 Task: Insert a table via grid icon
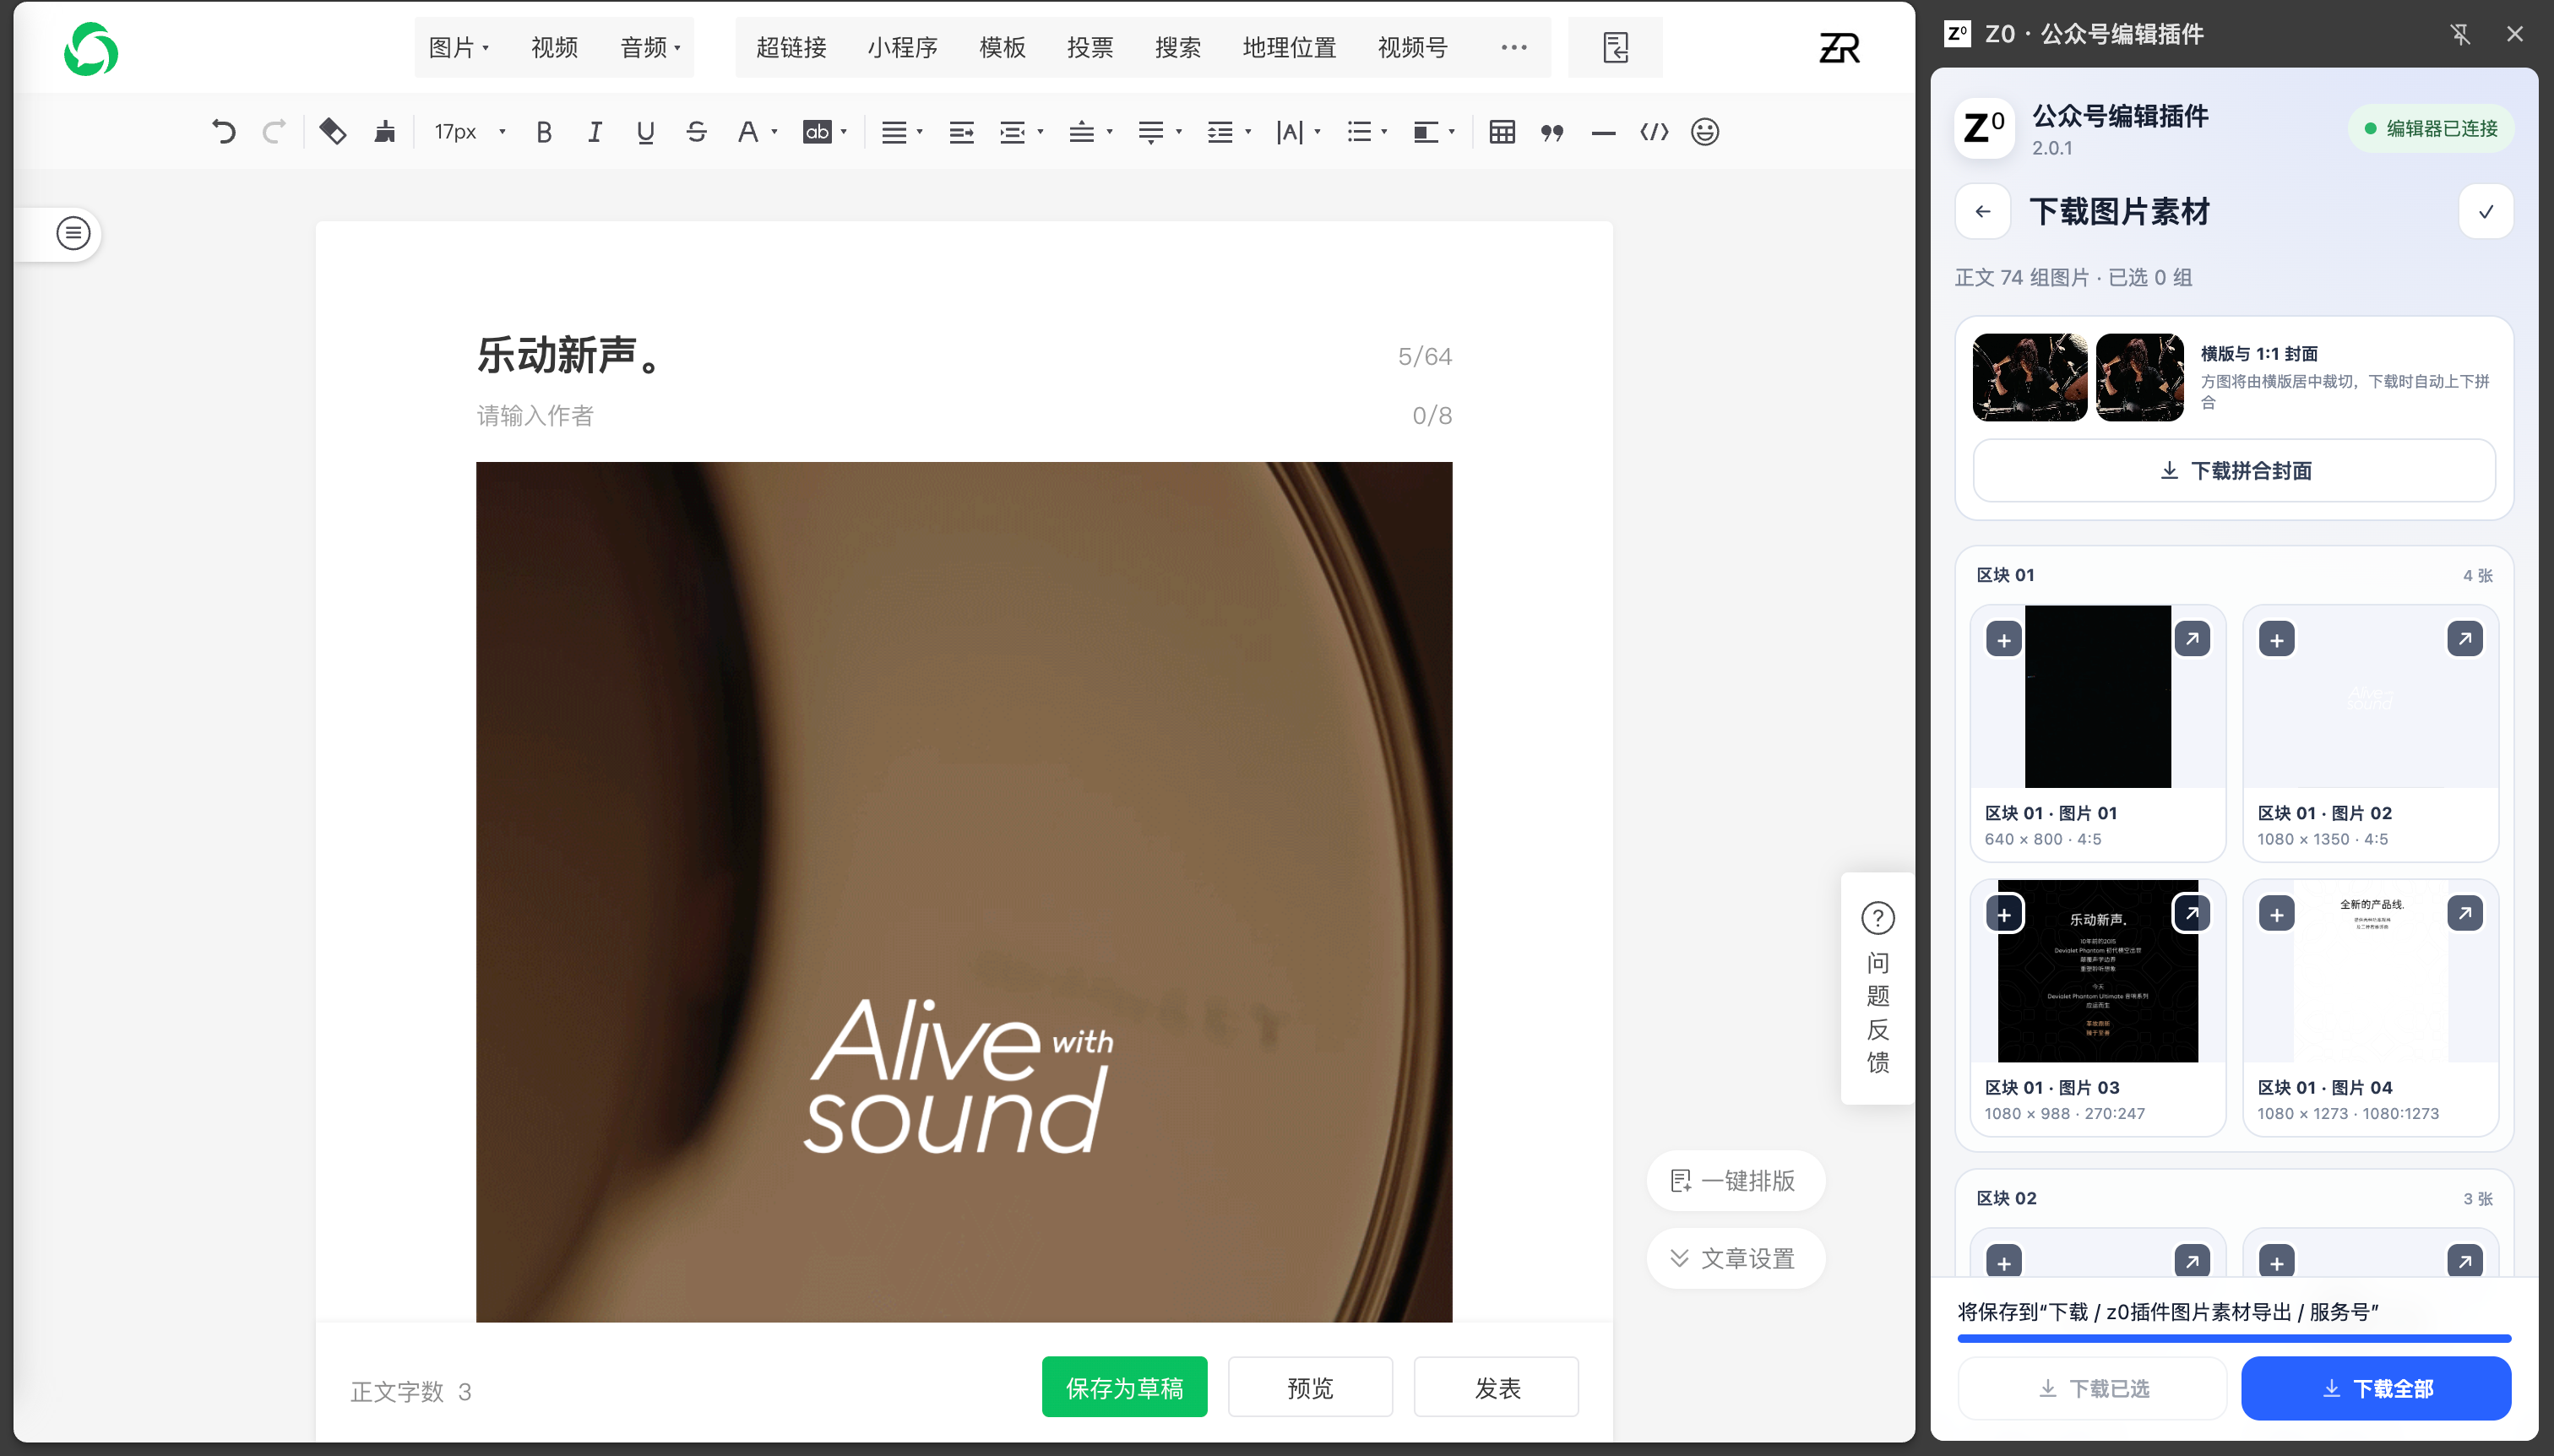click(x=1501, y=132)
